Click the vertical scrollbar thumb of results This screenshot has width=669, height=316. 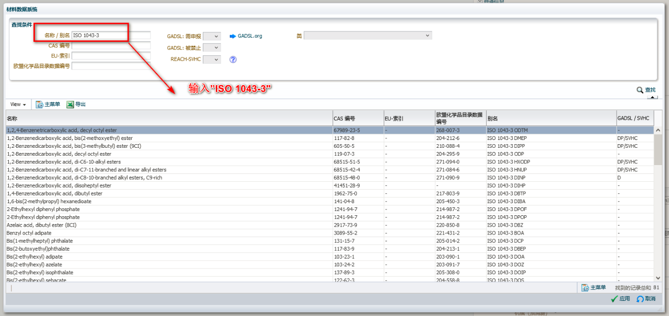pyautogui.click(x=658, y=150)
